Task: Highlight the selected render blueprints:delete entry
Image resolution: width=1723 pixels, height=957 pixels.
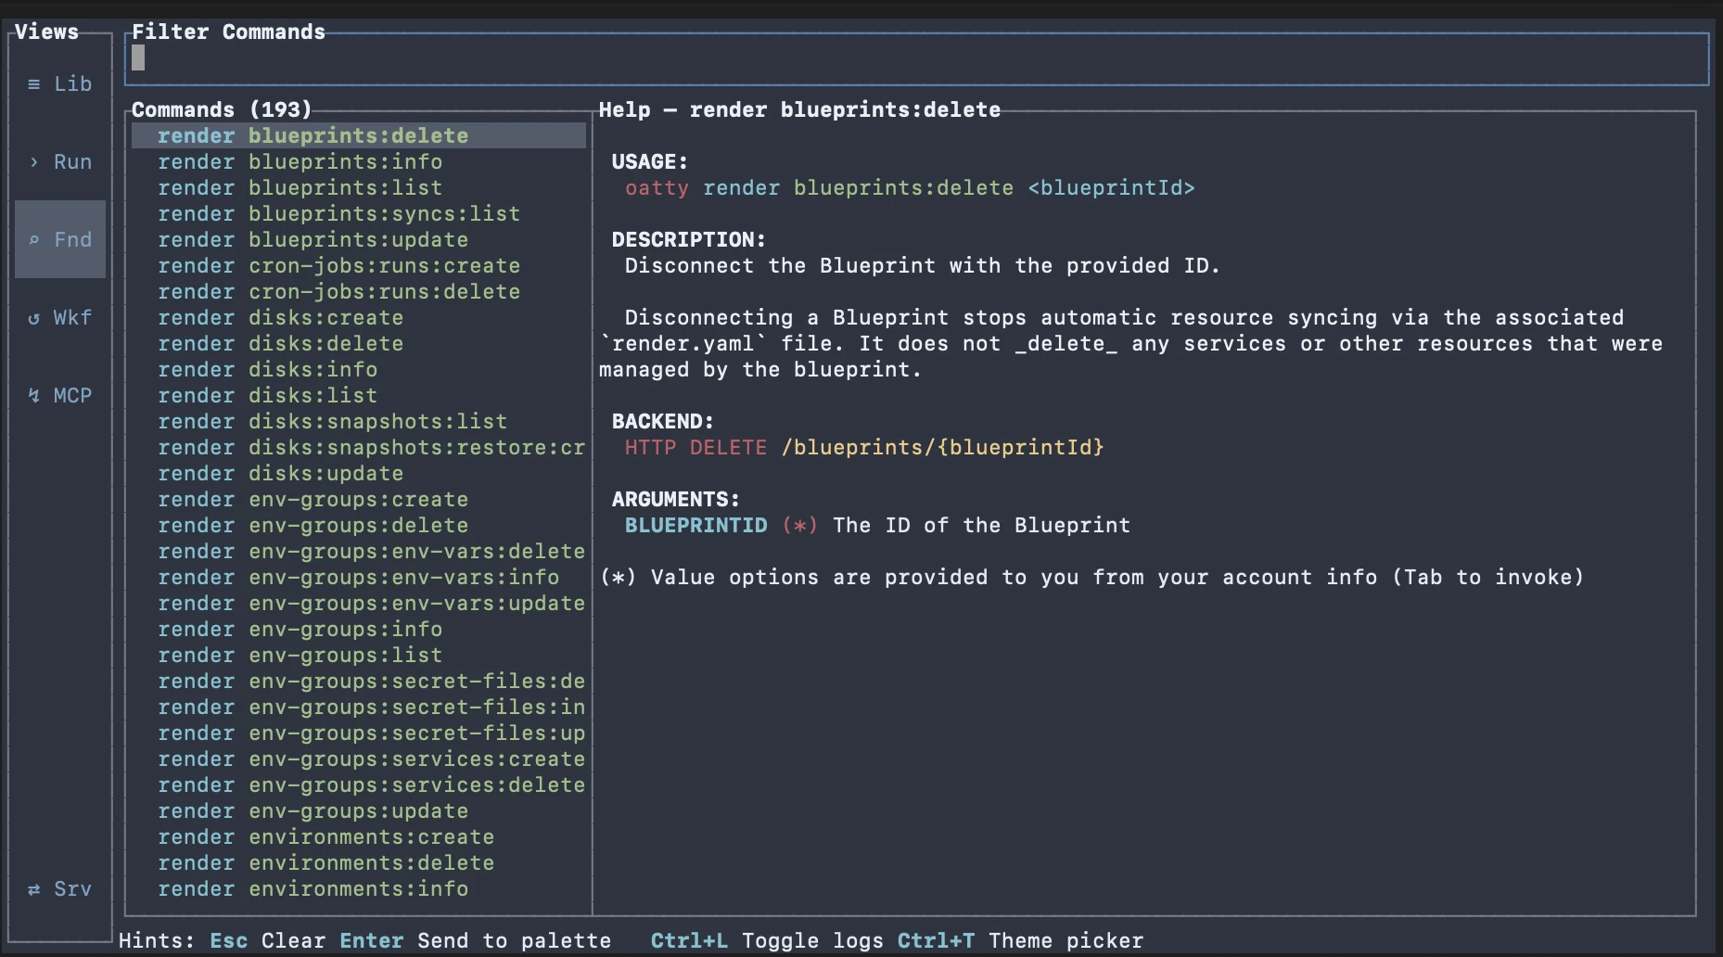Action: tap(313, 135)
